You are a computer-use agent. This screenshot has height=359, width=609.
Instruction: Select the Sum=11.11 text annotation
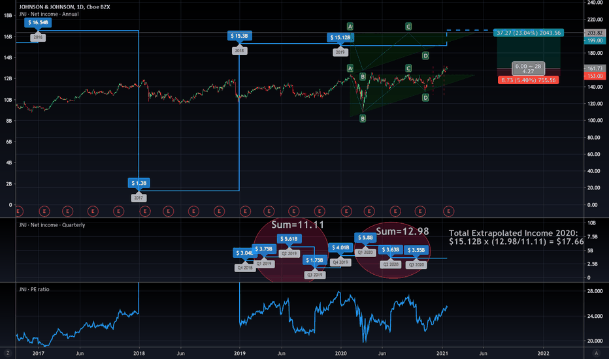297,225
